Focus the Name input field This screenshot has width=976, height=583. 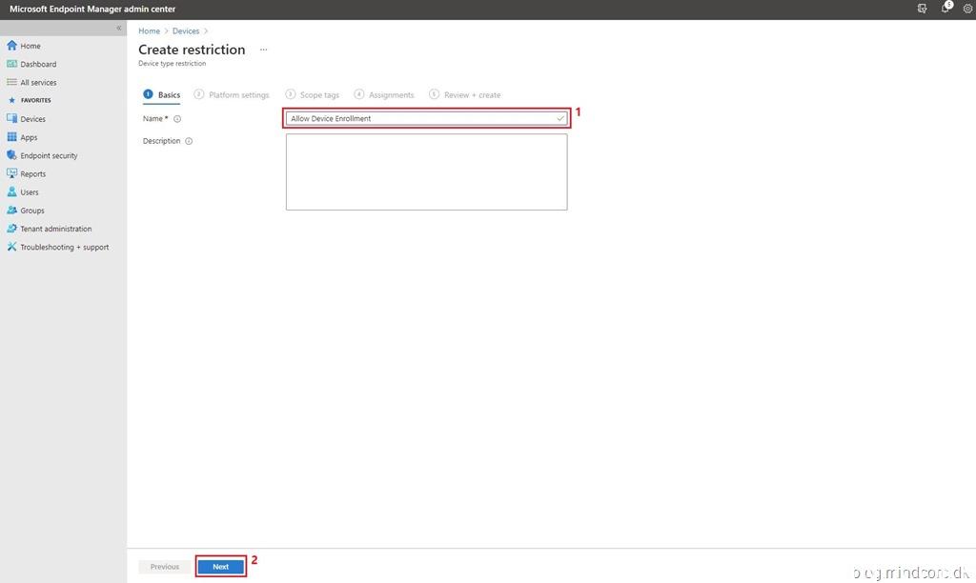[419, 118]
